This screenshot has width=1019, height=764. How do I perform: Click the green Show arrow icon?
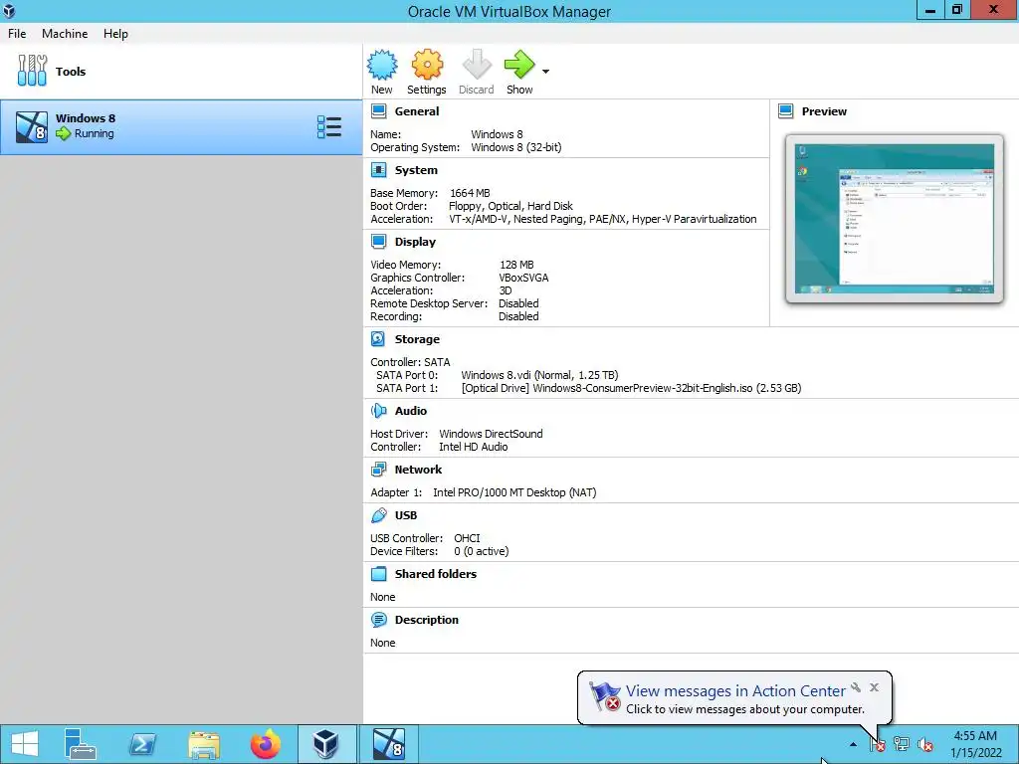click(519, 65)
